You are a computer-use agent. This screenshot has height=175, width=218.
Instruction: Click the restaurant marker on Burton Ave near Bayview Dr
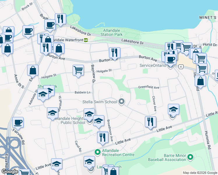click(x=115, y=53)
